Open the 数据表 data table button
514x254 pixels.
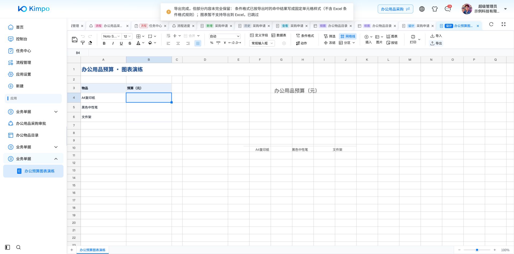click(279, 35)
